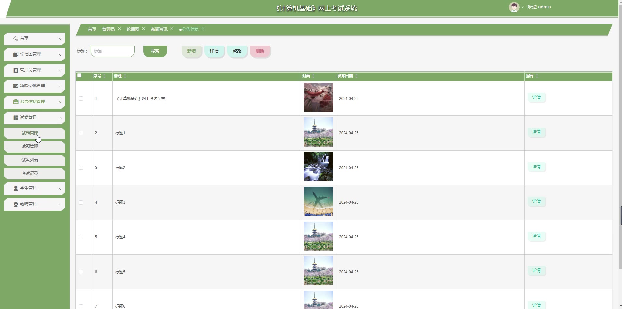Open 详情 for 标题1 row
The width and height of the screenshot is (622, 309).
536,132
